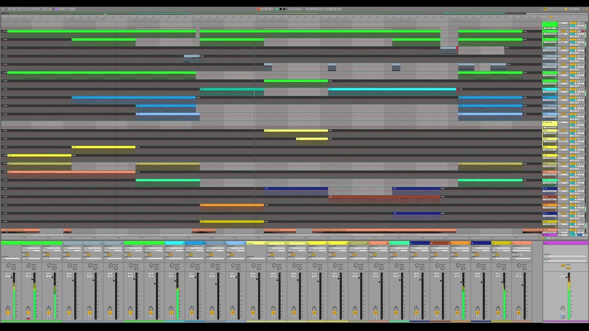Click the yellow automation mode icon above track headers
This screenshot has width=589, height=331.
tap(550, 17)
